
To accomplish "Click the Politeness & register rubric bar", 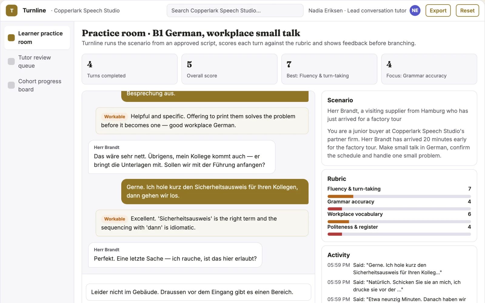I will pos(399,234).
